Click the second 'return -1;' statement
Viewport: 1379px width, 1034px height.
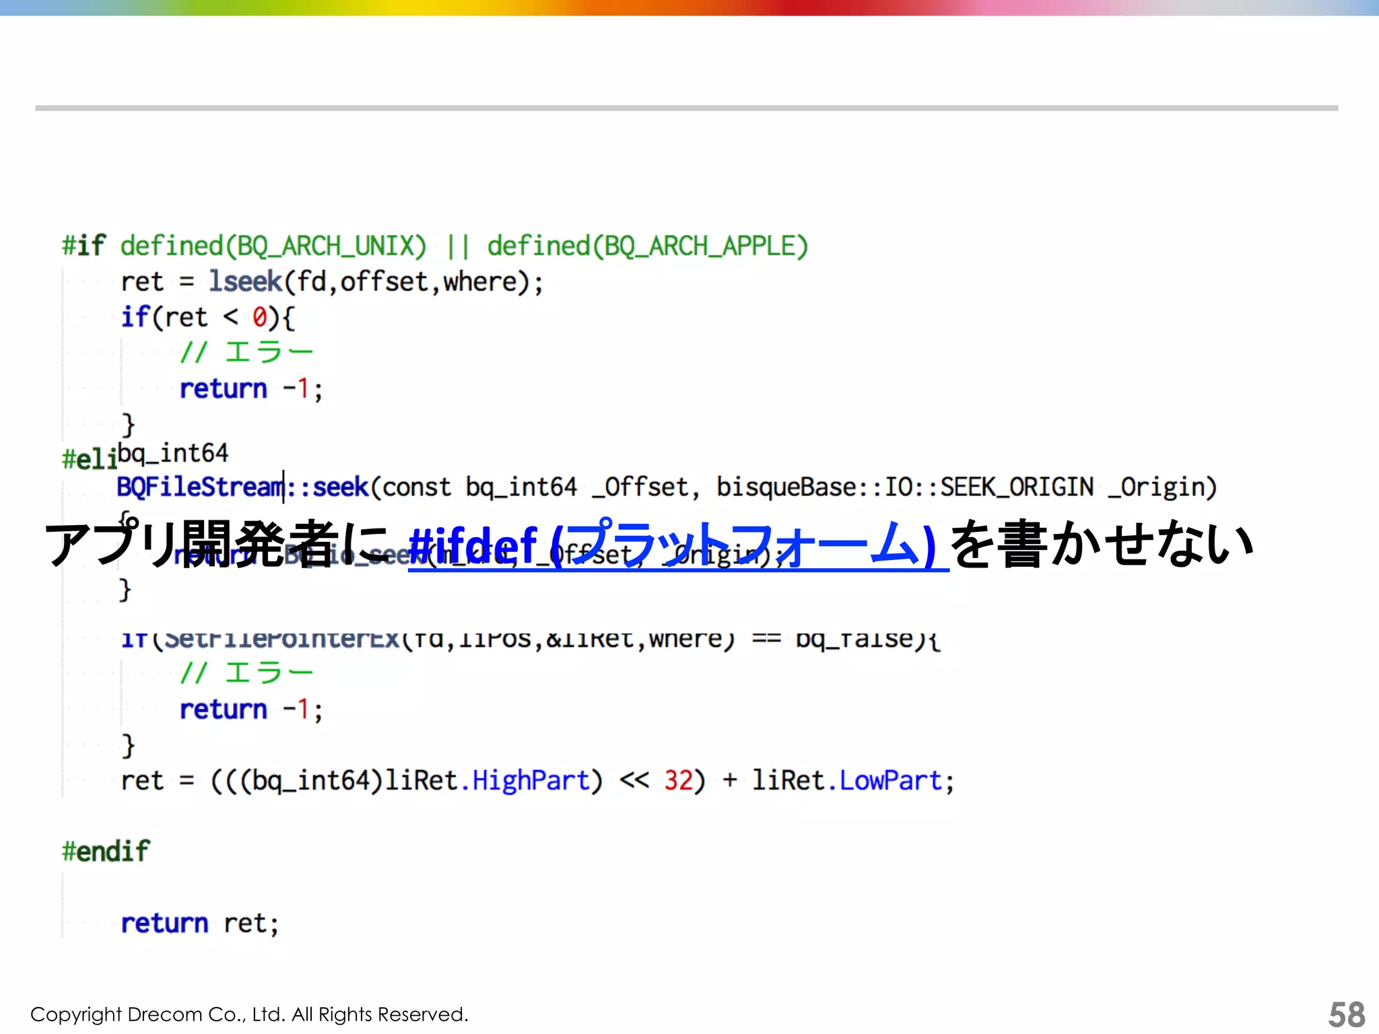click(x=251, y=710)
